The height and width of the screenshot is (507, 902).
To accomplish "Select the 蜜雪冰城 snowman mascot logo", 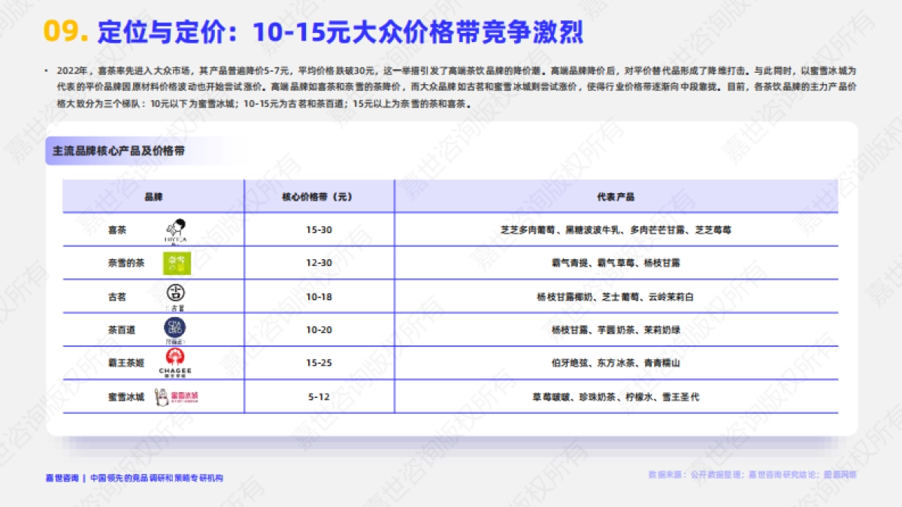I will pos(164,397).
